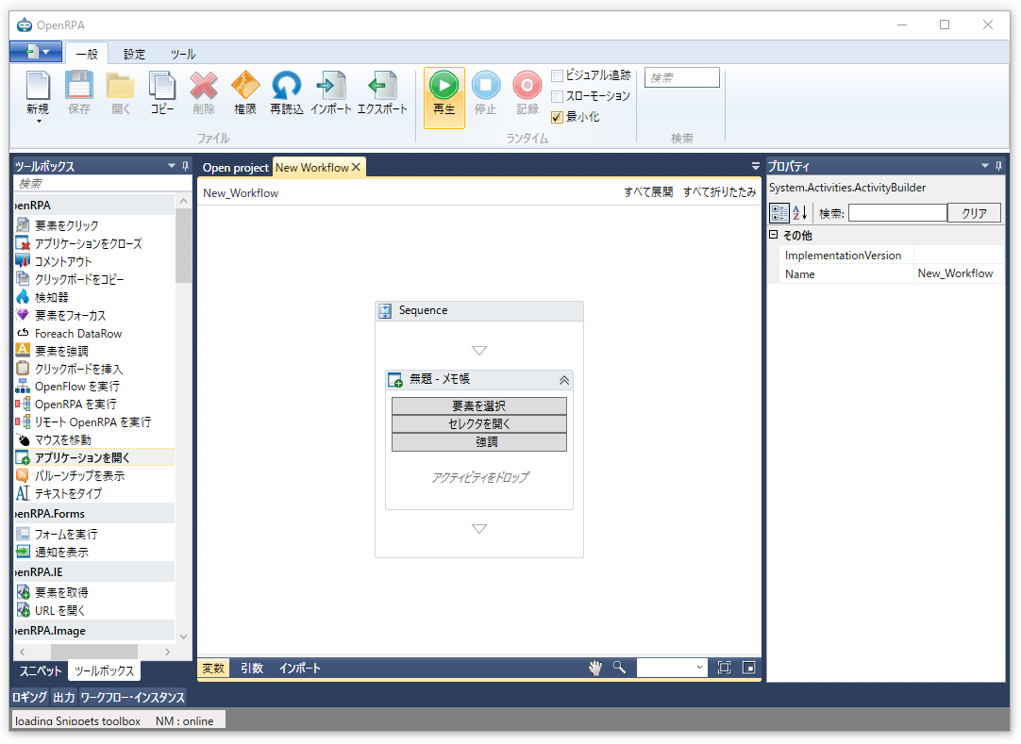
Task: Enable the ビジュアル追跡 checkbox
Action: 557,76
